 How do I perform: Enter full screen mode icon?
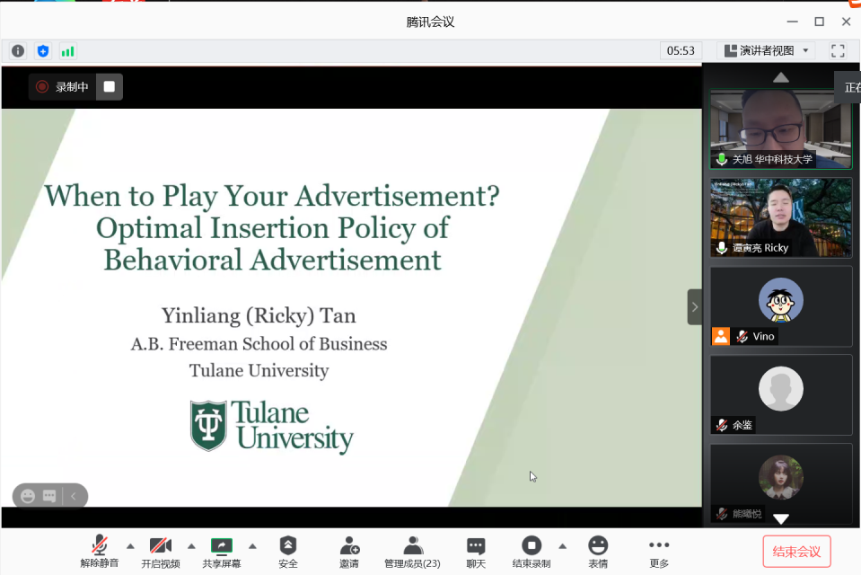pos(838,51)
